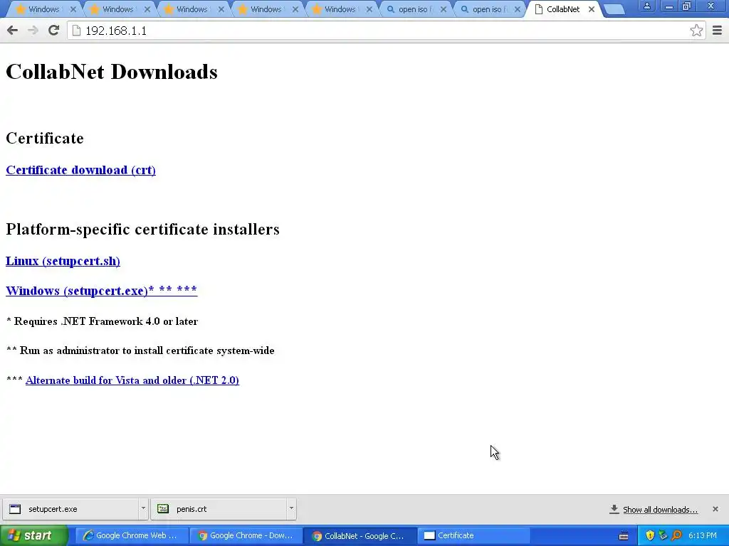Click the Platform-specific certificate installers heading
729x546 pixels.
pyautogui.click(x=142, y=230)
